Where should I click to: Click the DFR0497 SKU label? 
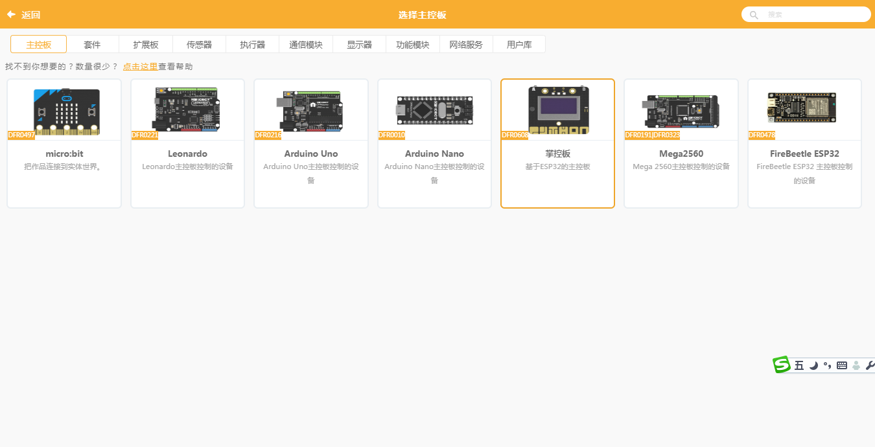click(21, 135)
